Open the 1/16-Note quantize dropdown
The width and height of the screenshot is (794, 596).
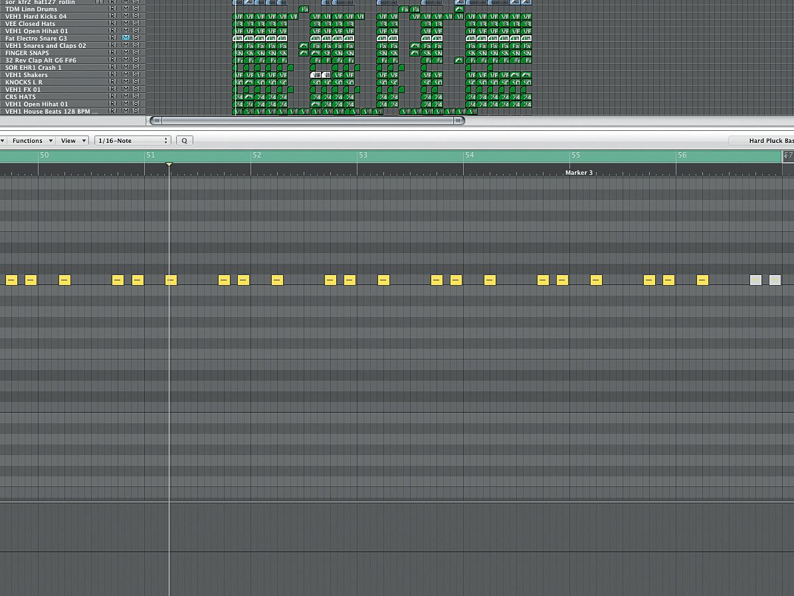pyautogui.click(x=132, y=140)
